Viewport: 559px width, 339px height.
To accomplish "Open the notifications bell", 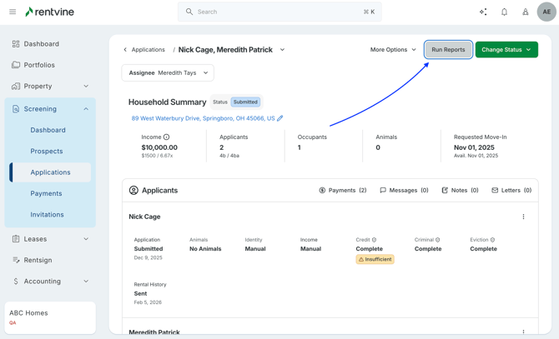I will click(x=504, y=12).
